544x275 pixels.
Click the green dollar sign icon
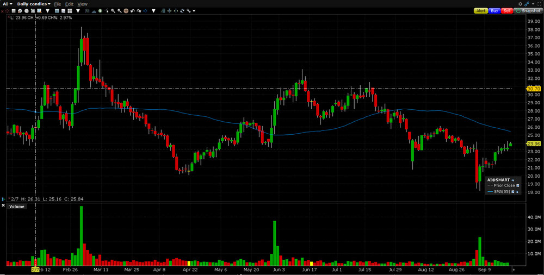point(100,10)
